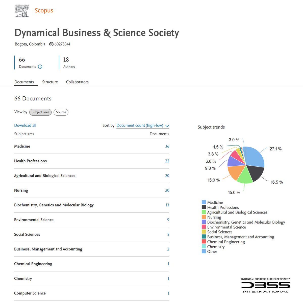Switch to the Documents tab
303x302 pixels.
(x=24, y=82)
